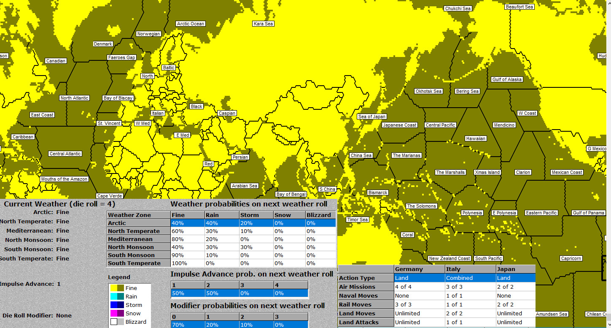The height and width of the screenshot is (328, 611).
Task: Click the Faeroes Gap label
Action: 122,57
